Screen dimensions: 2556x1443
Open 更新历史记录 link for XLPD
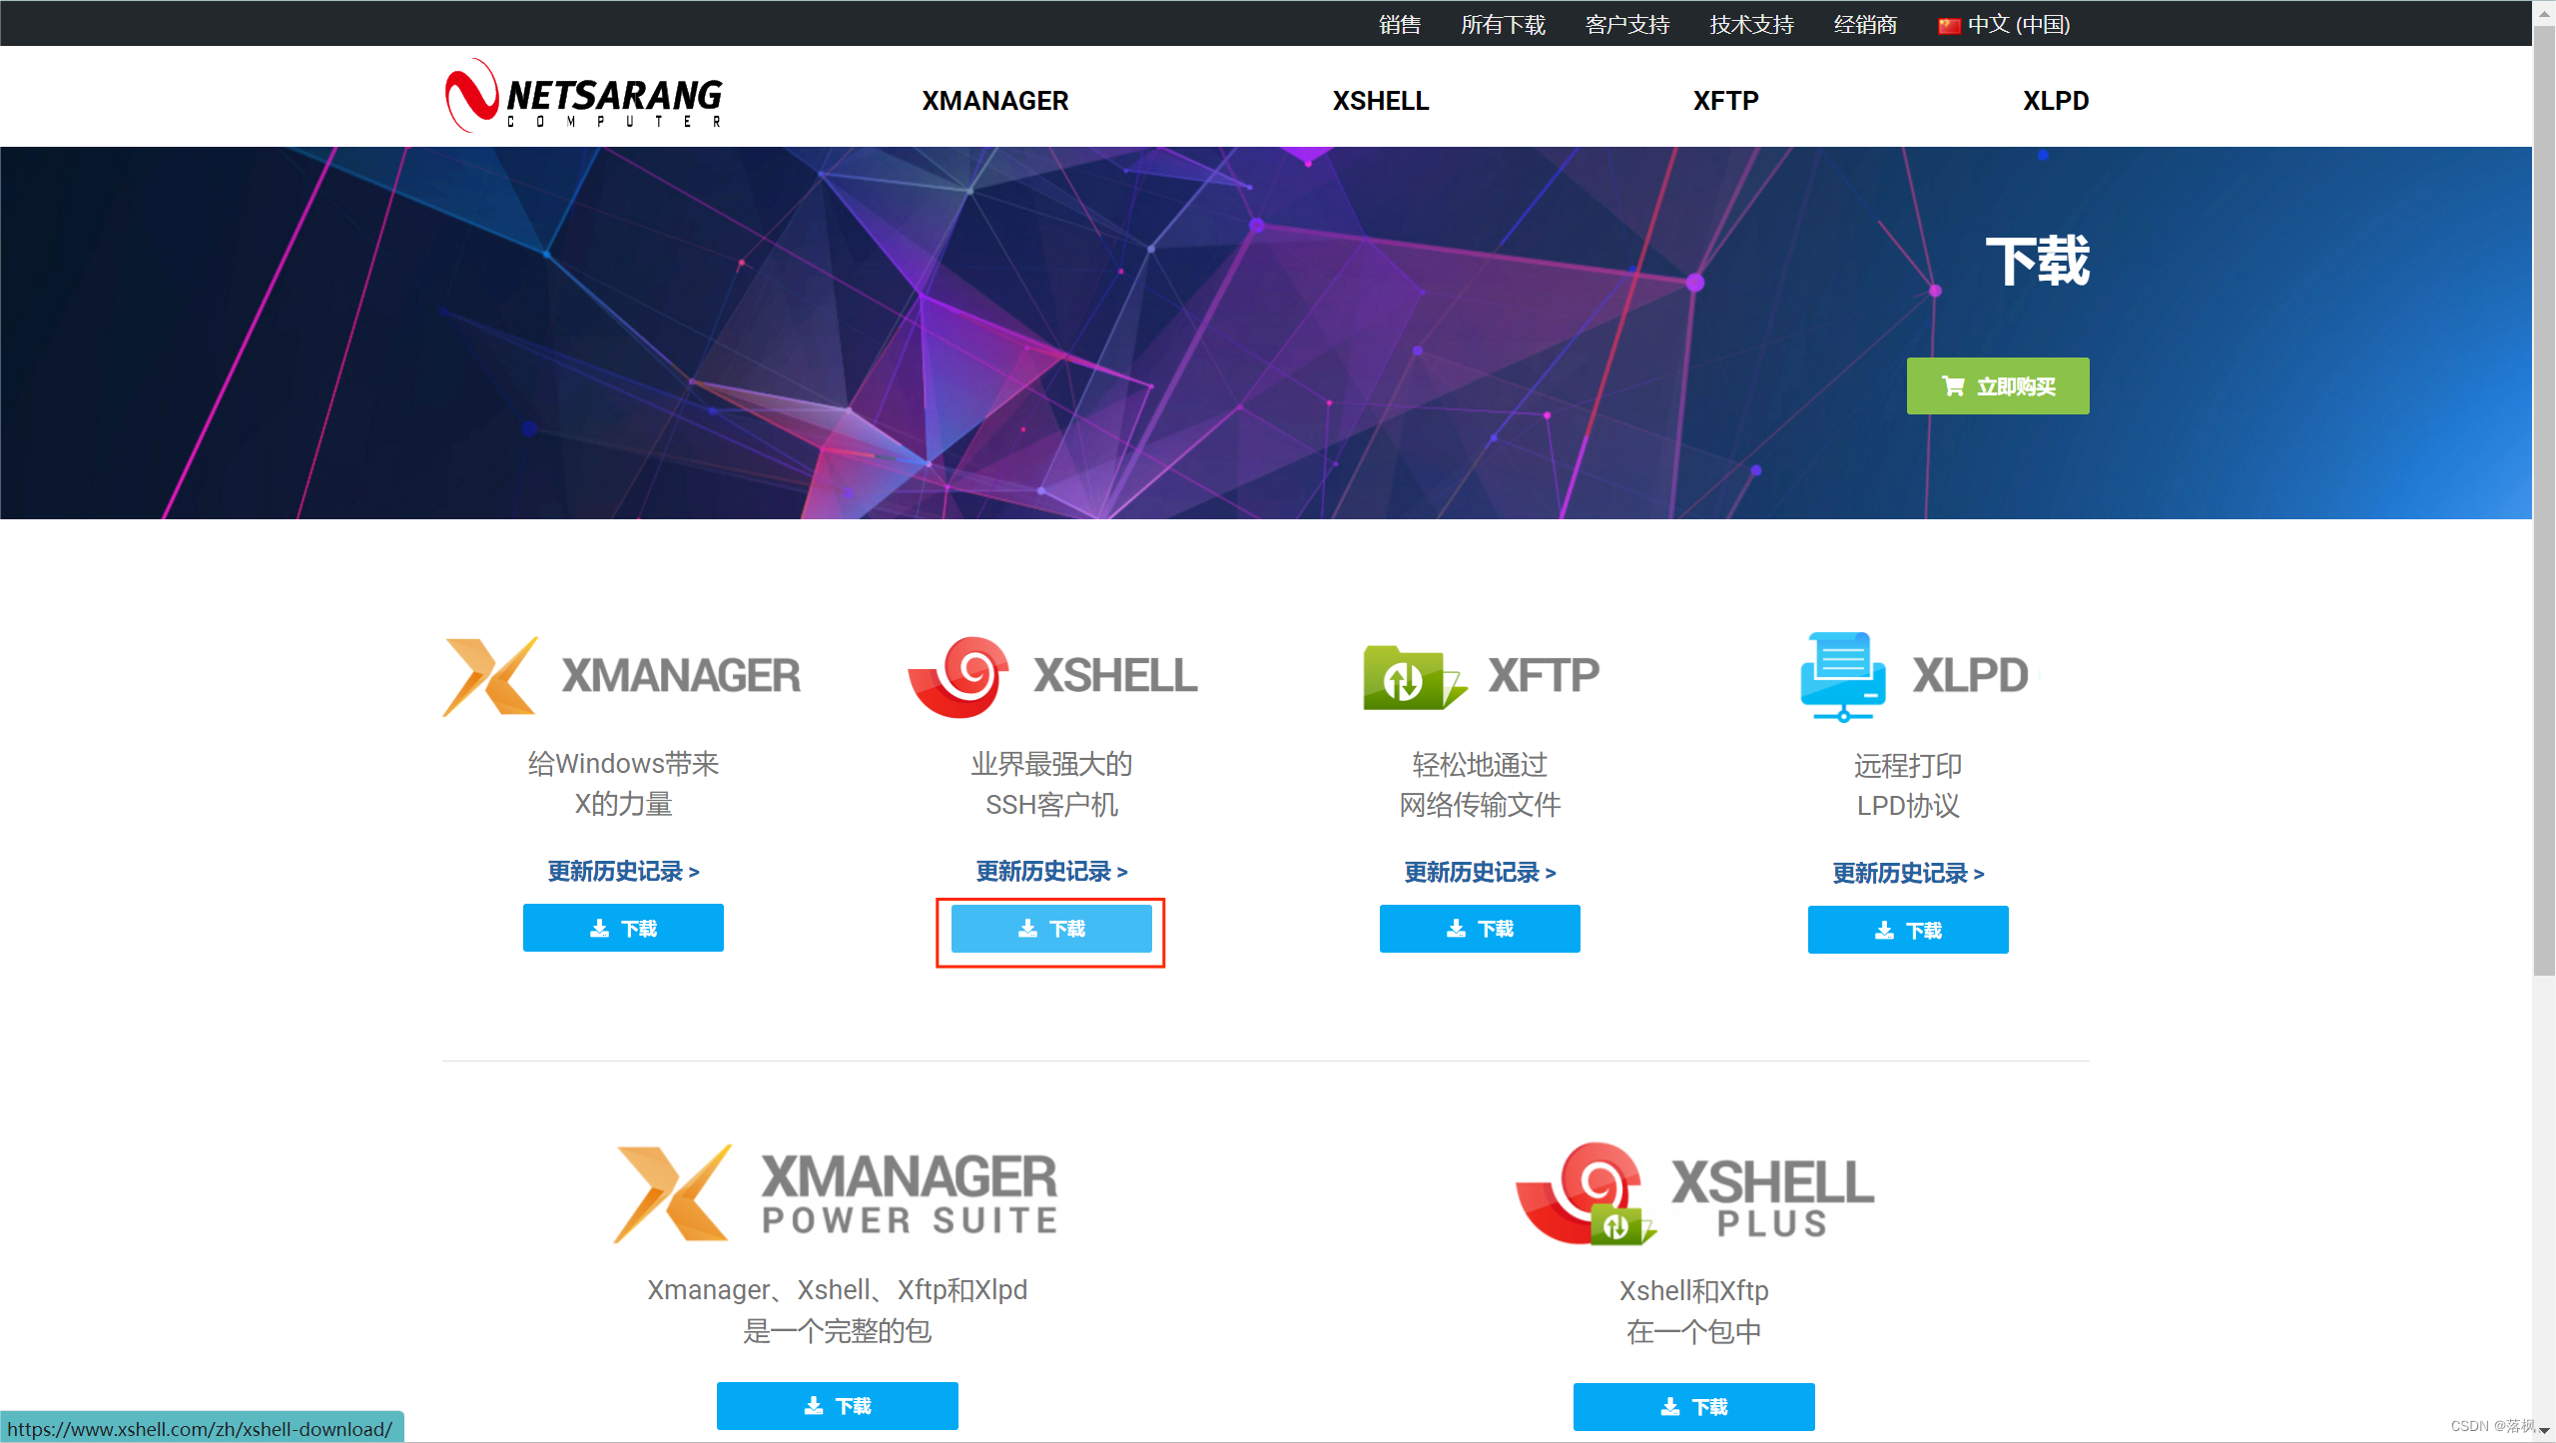coord(1908,873)
